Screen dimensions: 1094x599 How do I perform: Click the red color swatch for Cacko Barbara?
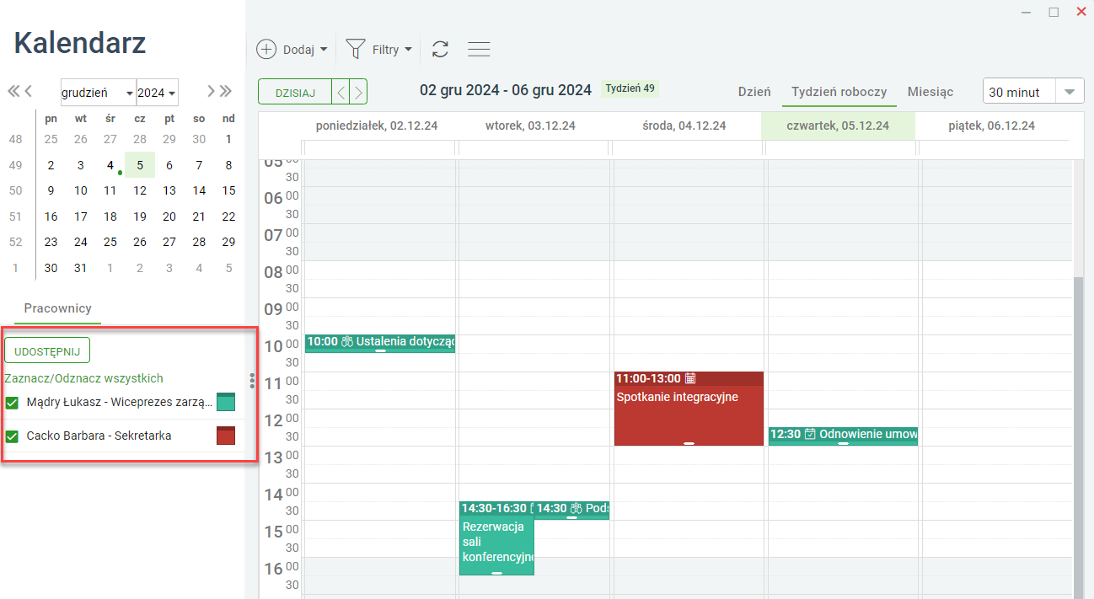tap(226, 436)
